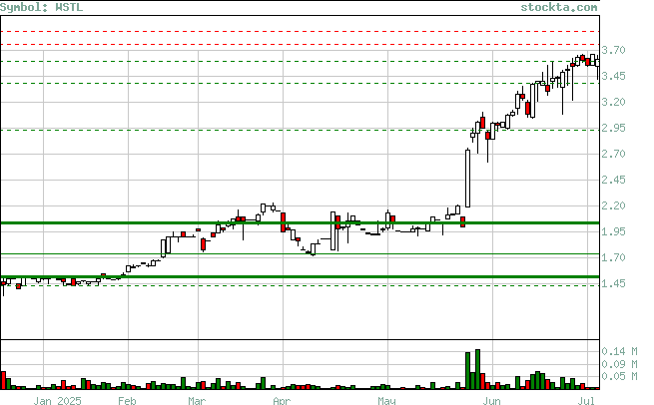Viewport: 654px width, 405px height.
Task: Click the 0.14 M volume label
Action: [619, 352]
